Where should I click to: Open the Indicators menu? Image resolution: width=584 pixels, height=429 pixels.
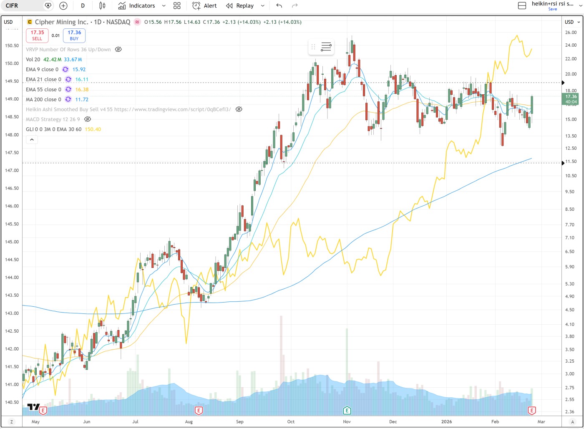(x=137, y=6)
